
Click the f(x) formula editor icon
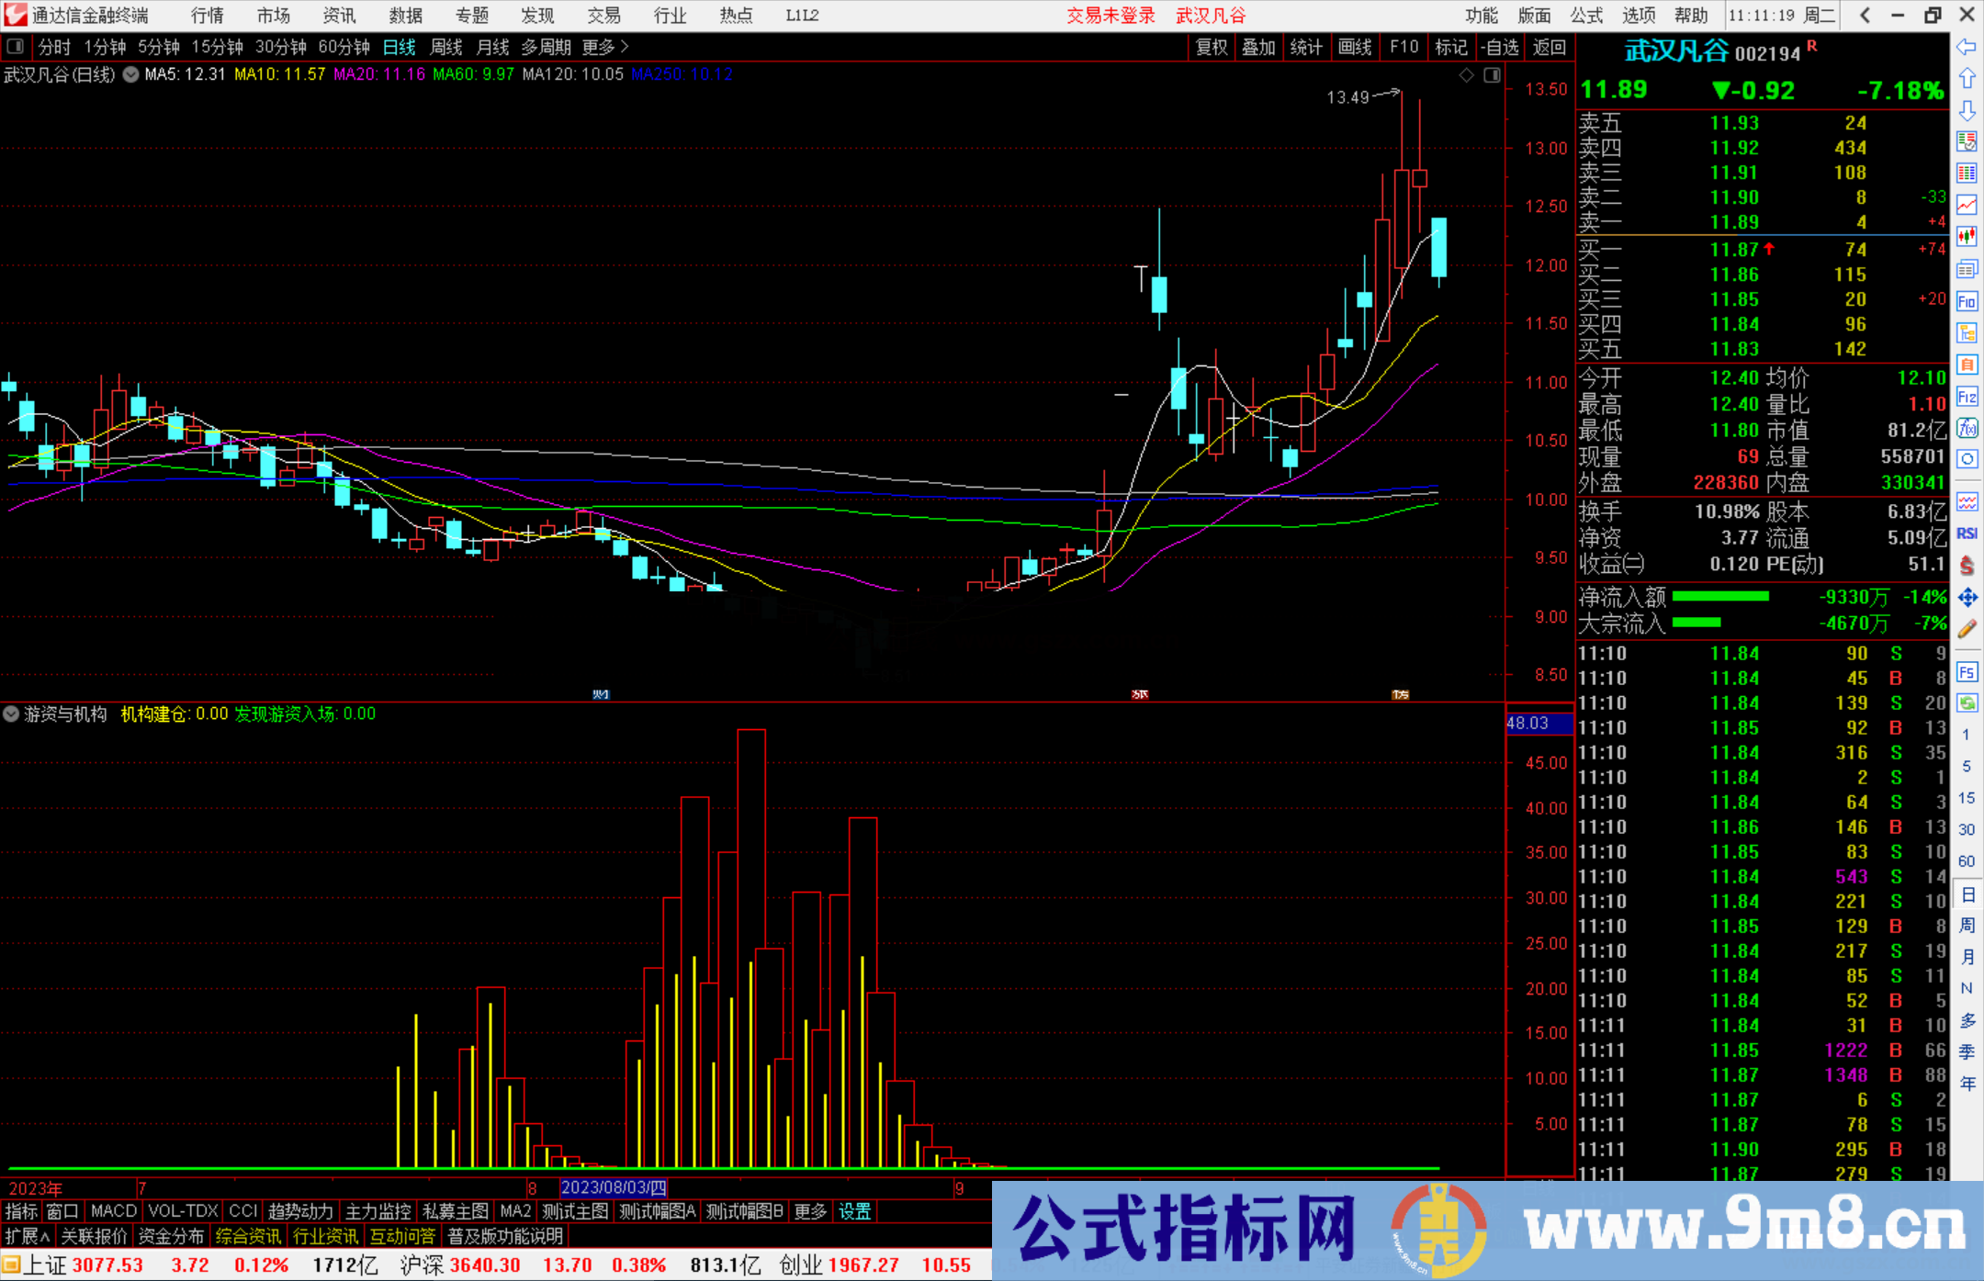click(1967, 428)
